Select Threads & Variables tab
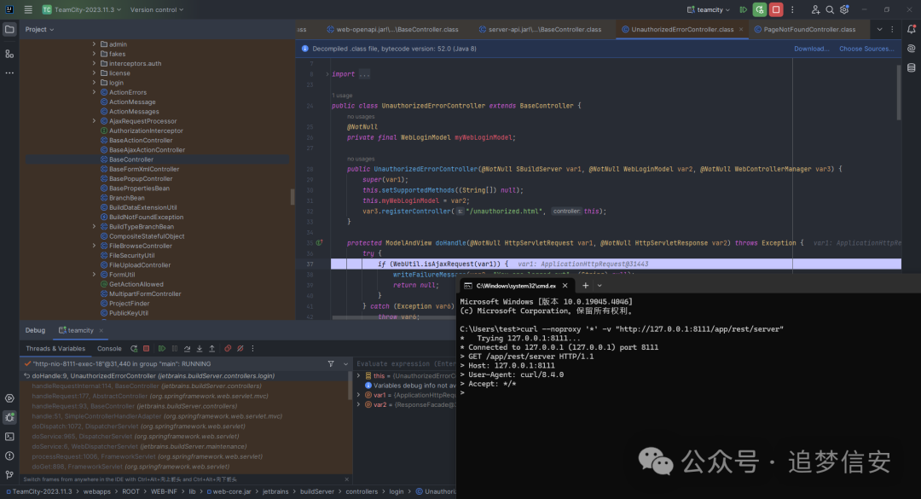921x499 pixels. [55, 349]
